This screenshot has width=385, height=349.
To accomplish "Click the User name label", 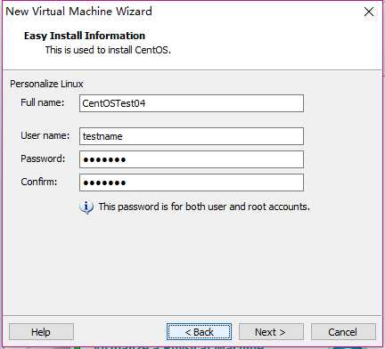I will (x=45, y=135).
